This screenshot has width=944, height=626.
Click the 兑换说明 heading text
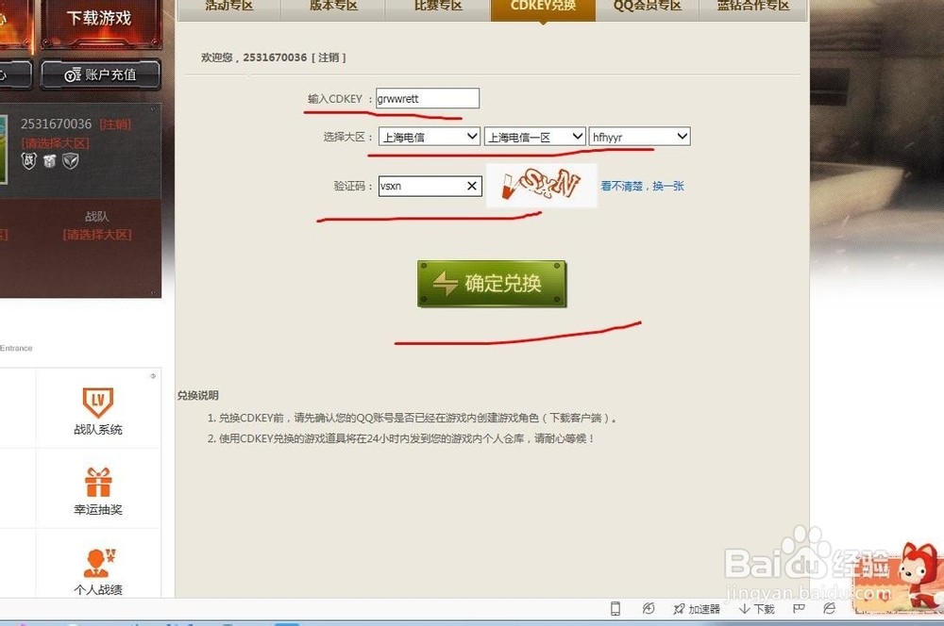(x=198, y=395)
